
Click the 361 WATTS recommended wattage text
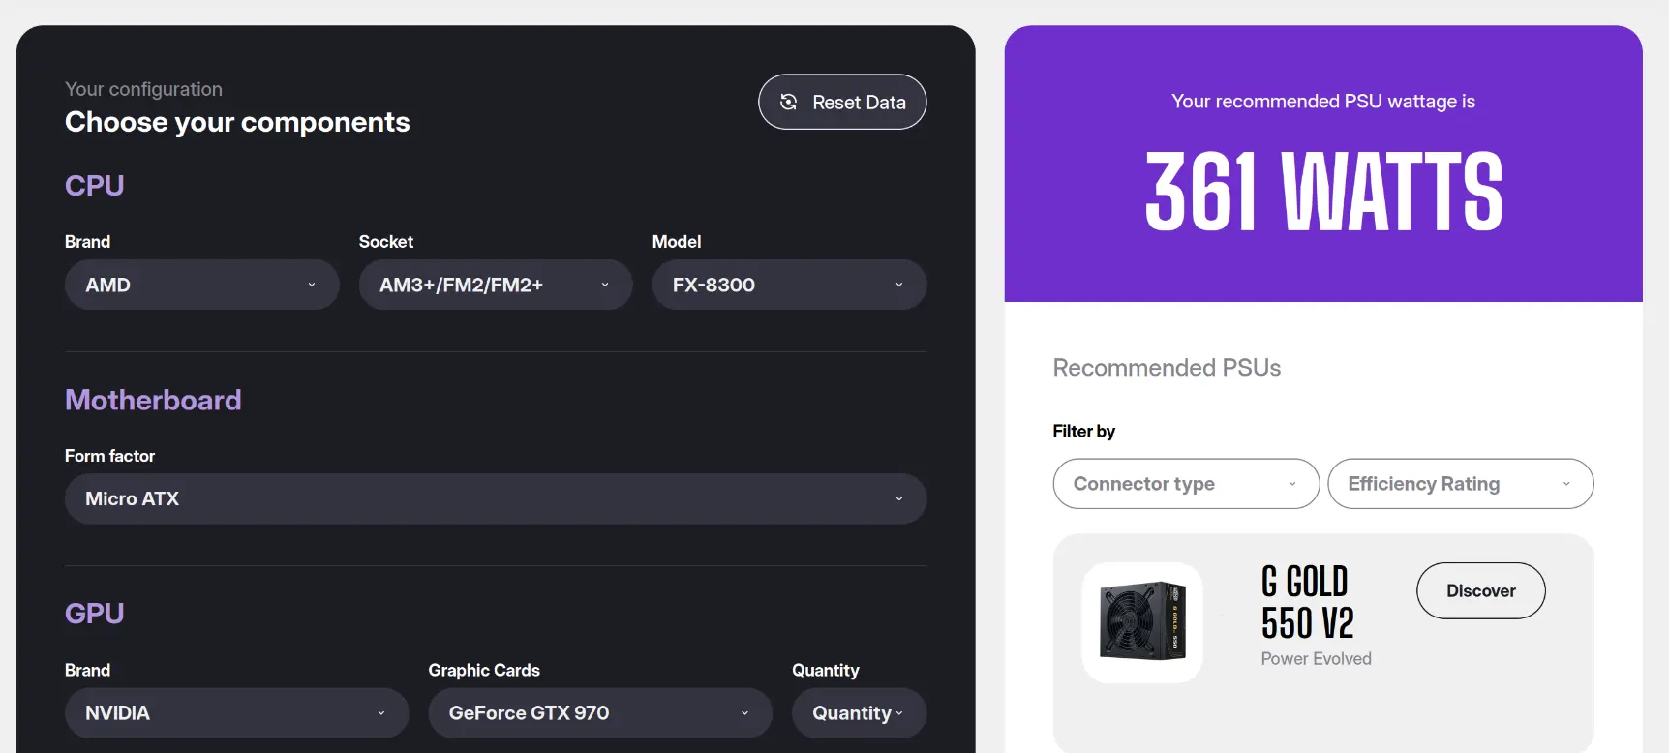(1323, 192)
